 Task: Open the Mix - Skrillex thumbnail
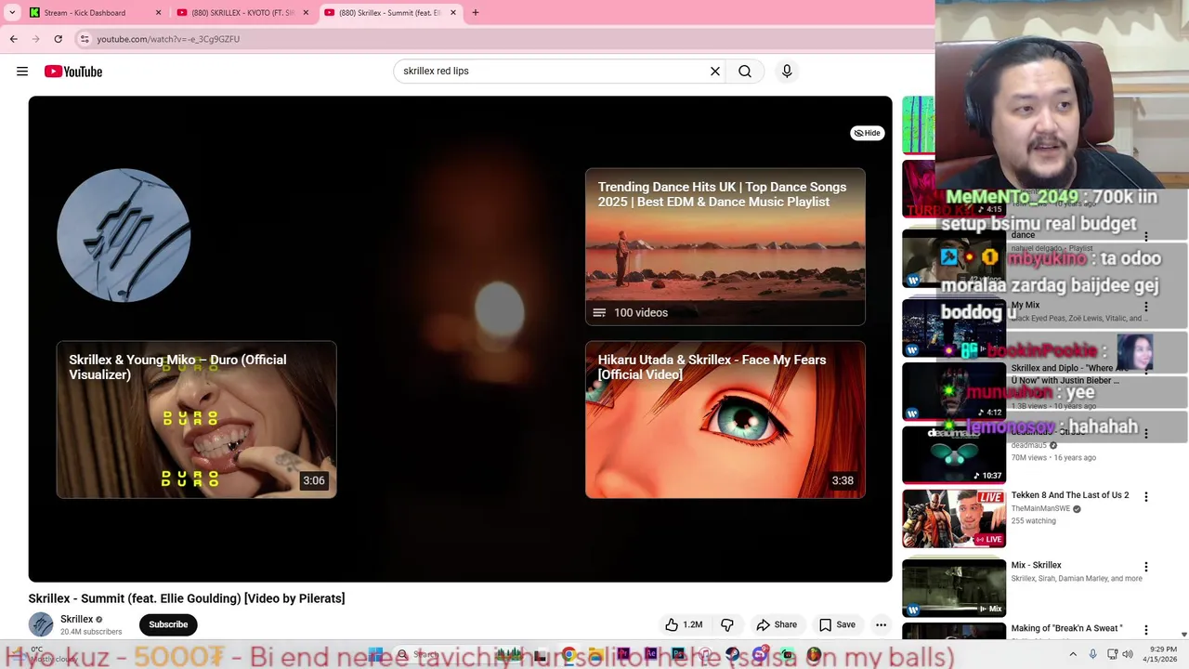click(954, 588)
